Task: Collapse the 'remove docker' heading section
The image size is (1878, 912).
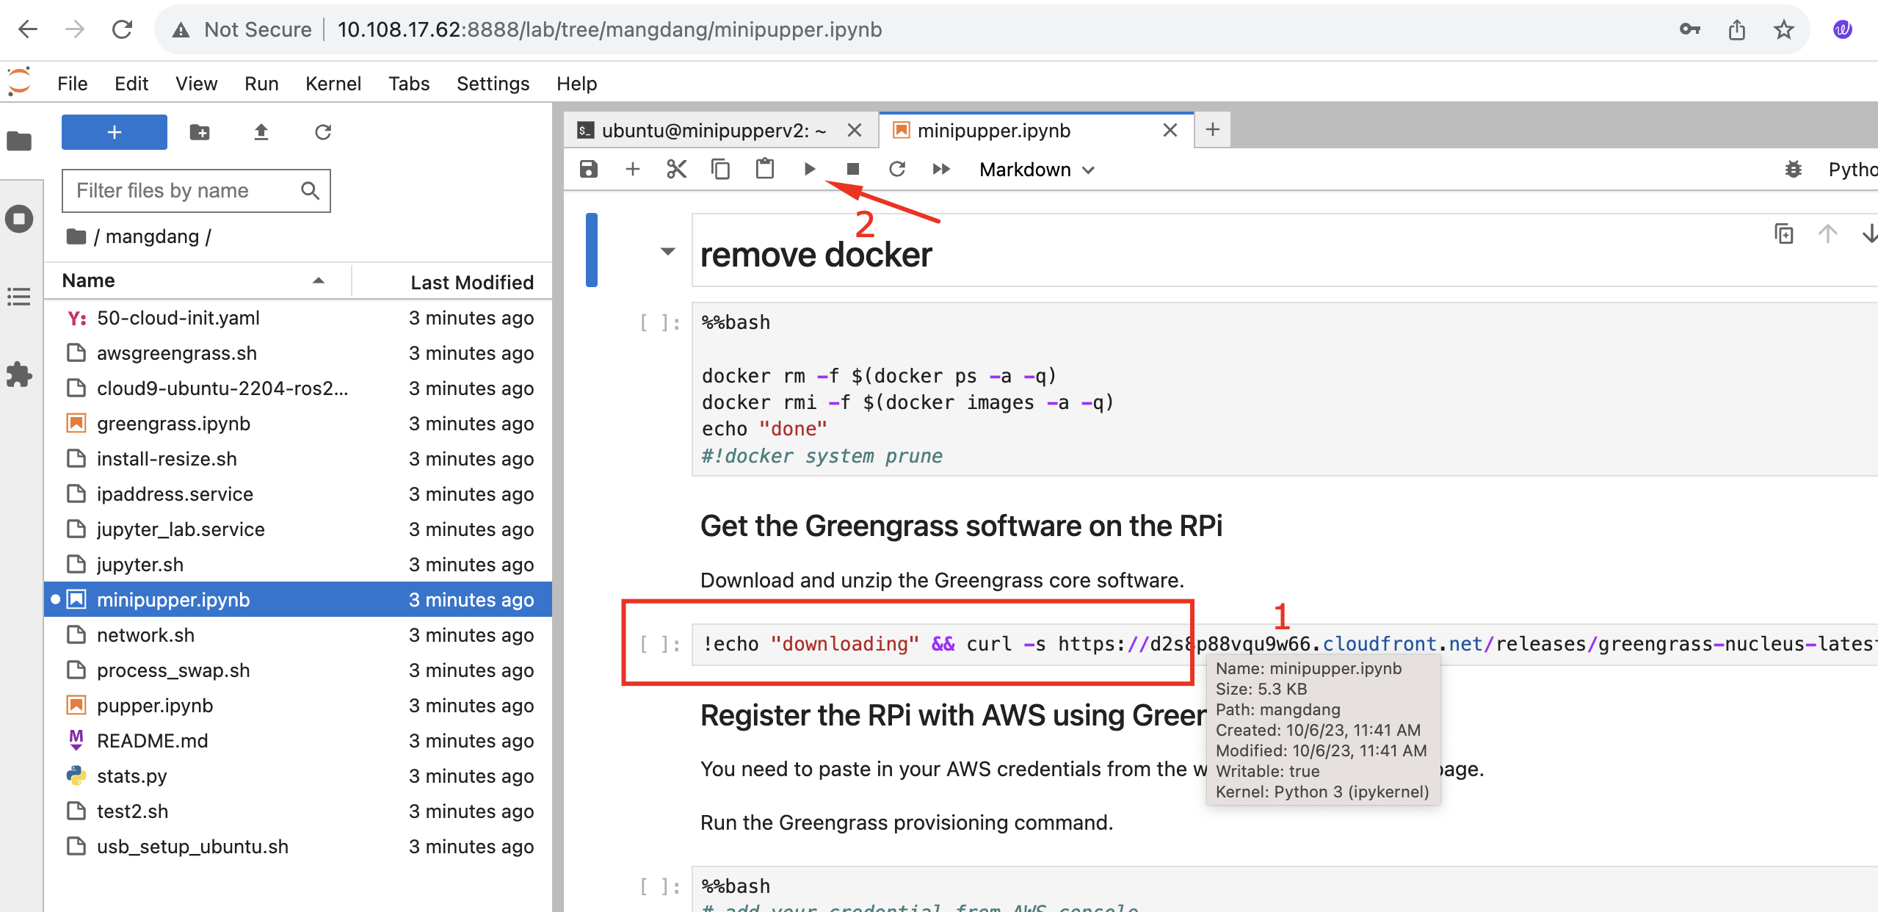Action: click(x=667, y=252)
